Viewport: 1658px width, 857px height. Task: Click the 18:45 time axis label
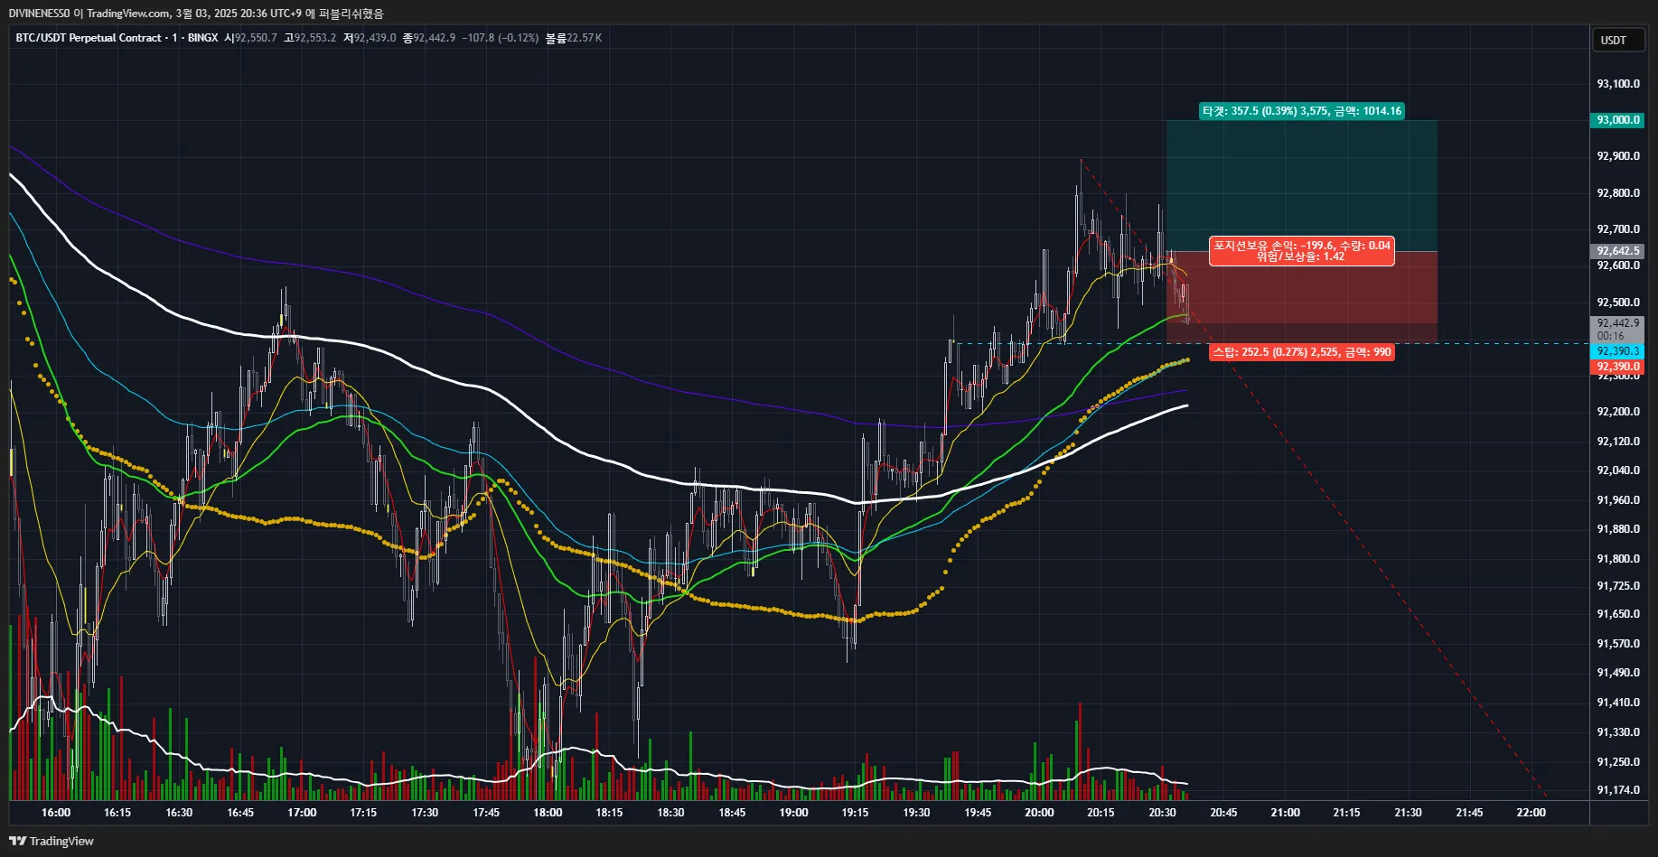[x=732, y=813]
